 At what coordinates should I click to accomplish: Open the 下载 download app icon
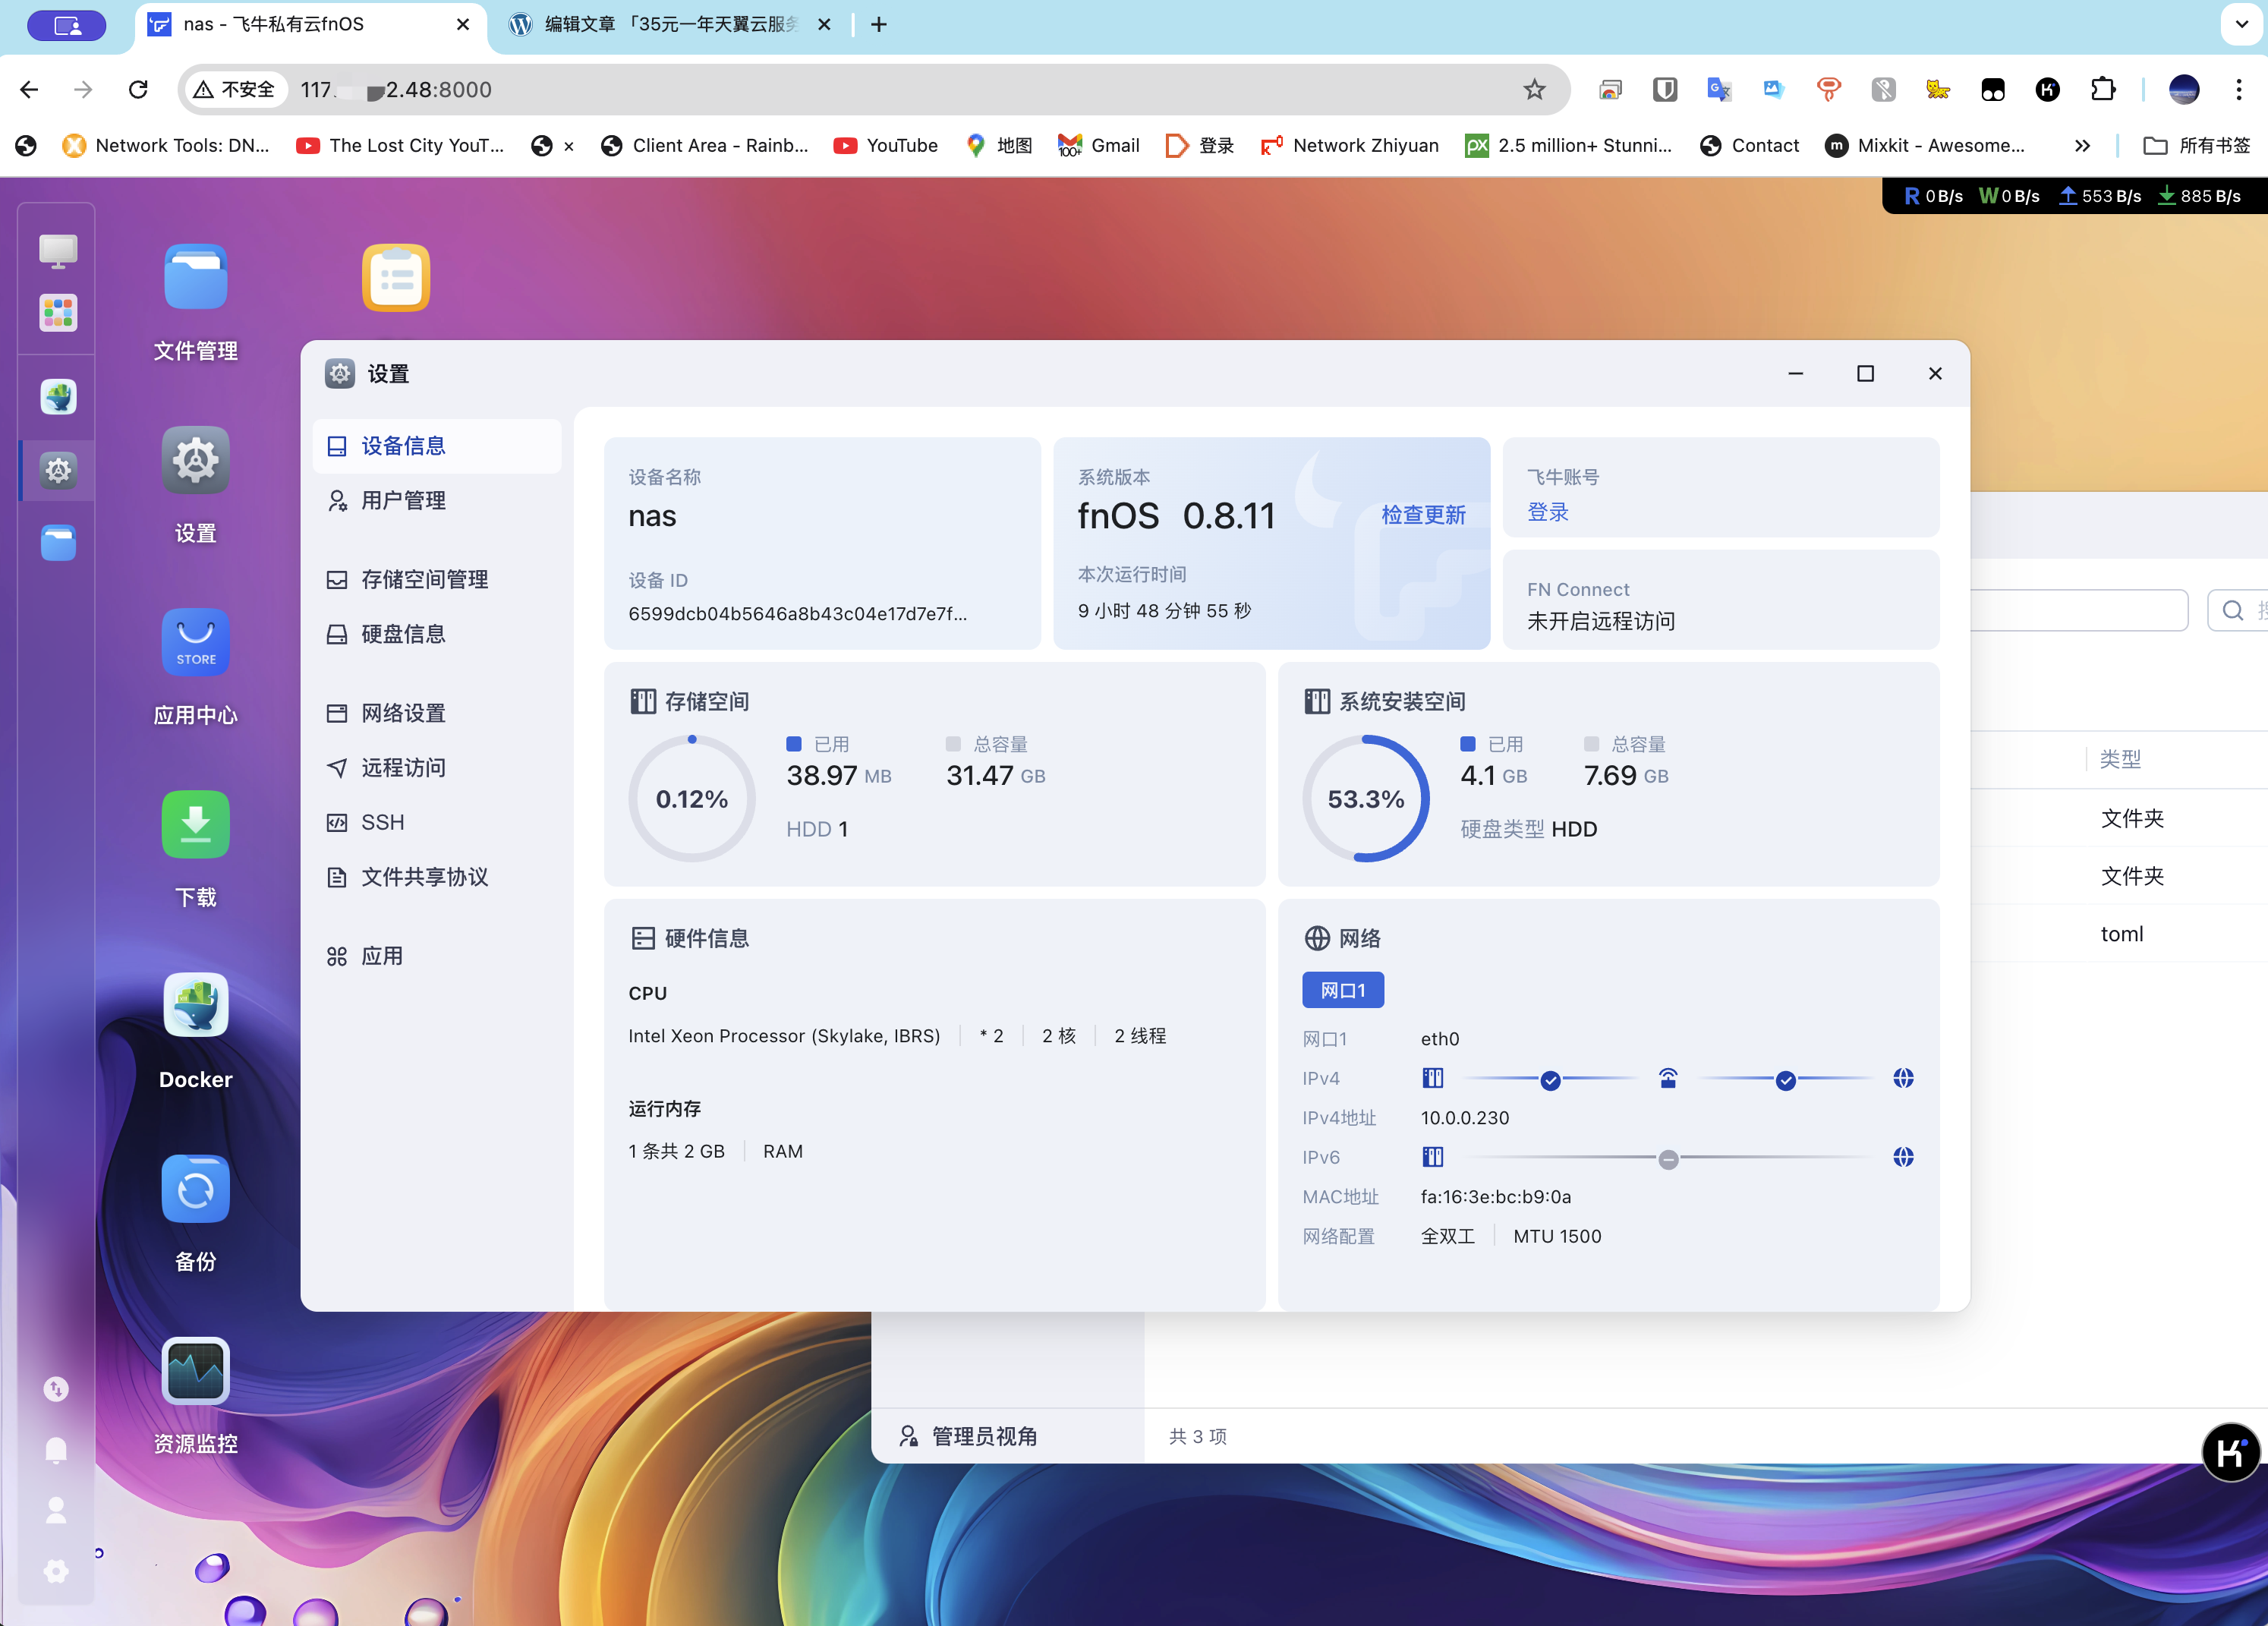[x=195, y=824]
